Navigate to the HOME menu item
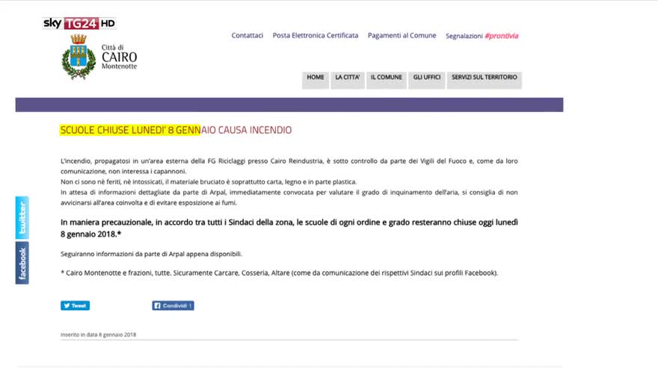Image resolution: width=658 pixels, height=369 pixels. (x=316, y=78)
